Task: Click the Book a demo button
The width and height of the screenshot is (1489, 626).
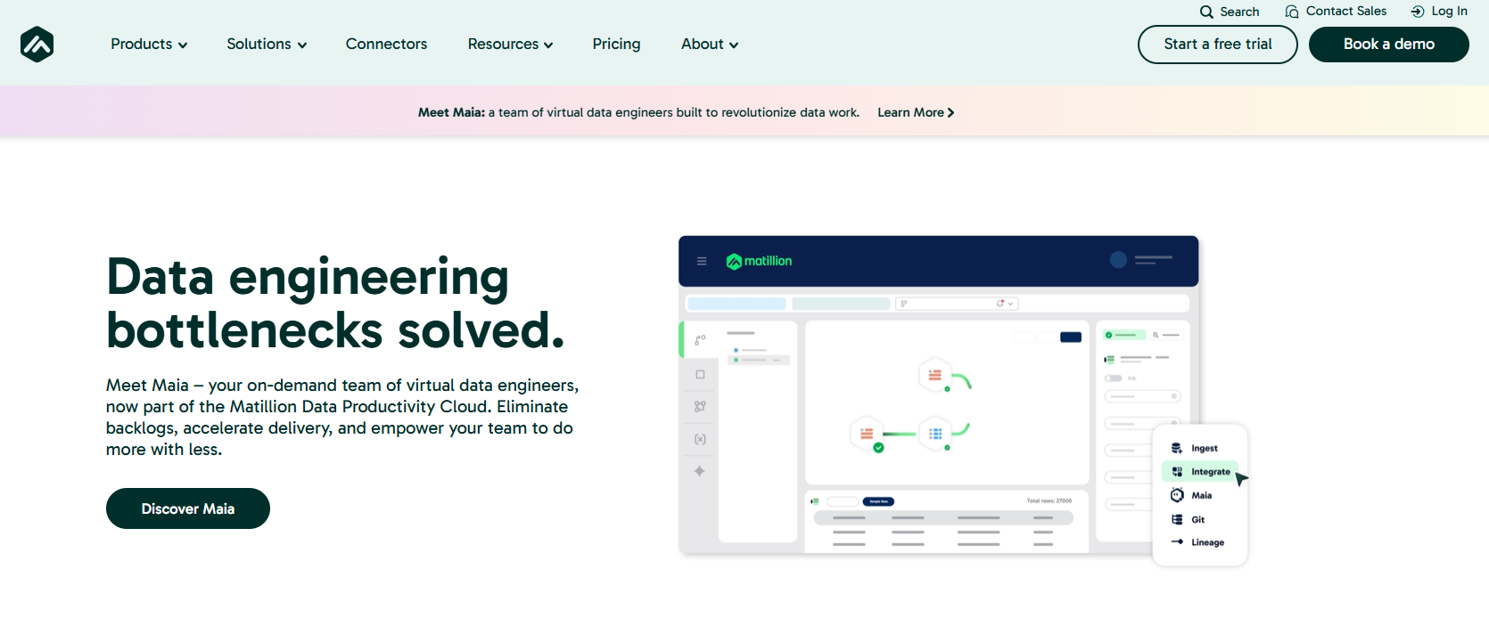Action: pyautogui.click(x=1389, y=45)
